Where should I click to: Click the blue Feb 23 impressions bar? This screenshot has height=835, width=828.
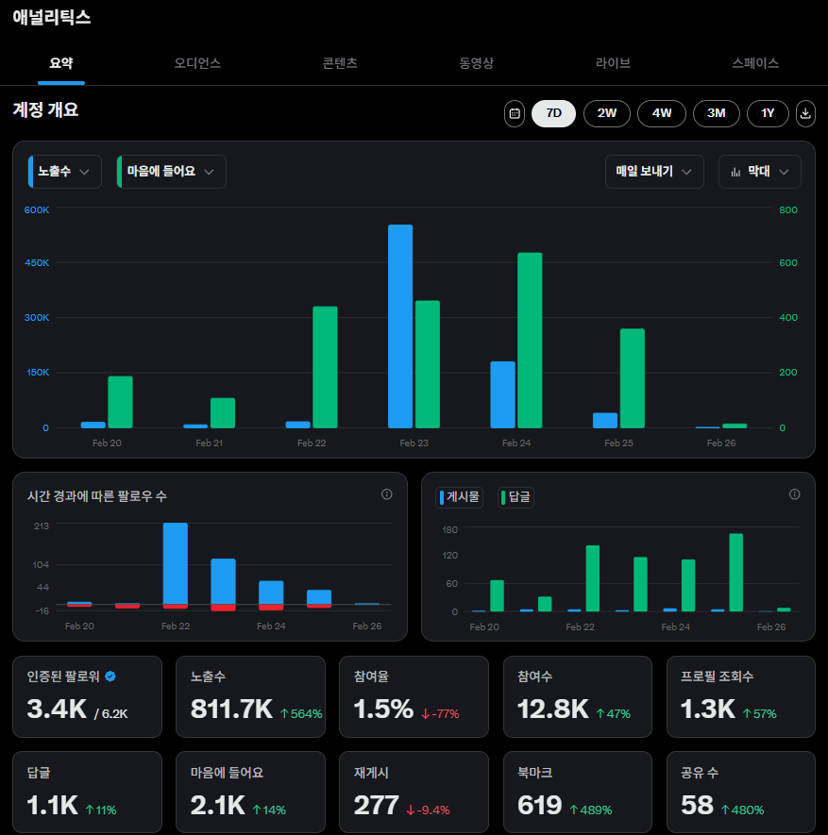(x=400, y=326)
